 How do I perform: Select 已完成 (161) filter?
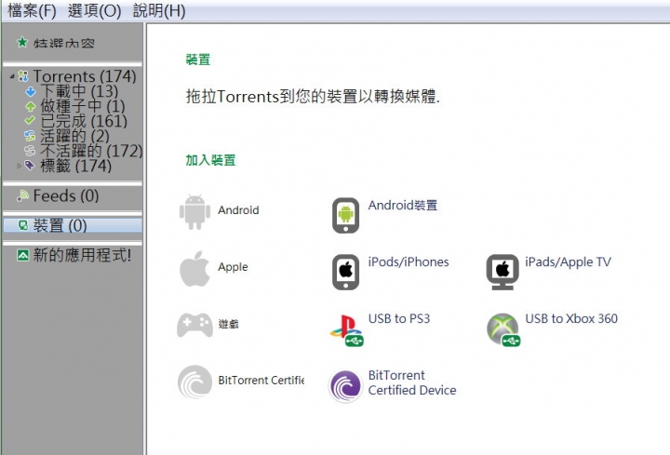[x=84, y=121]
